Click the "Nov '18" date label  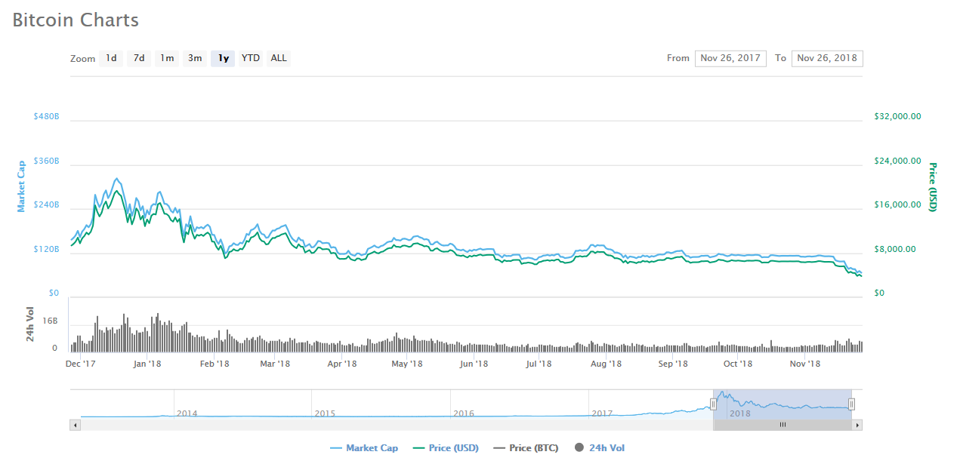(805, 364)
